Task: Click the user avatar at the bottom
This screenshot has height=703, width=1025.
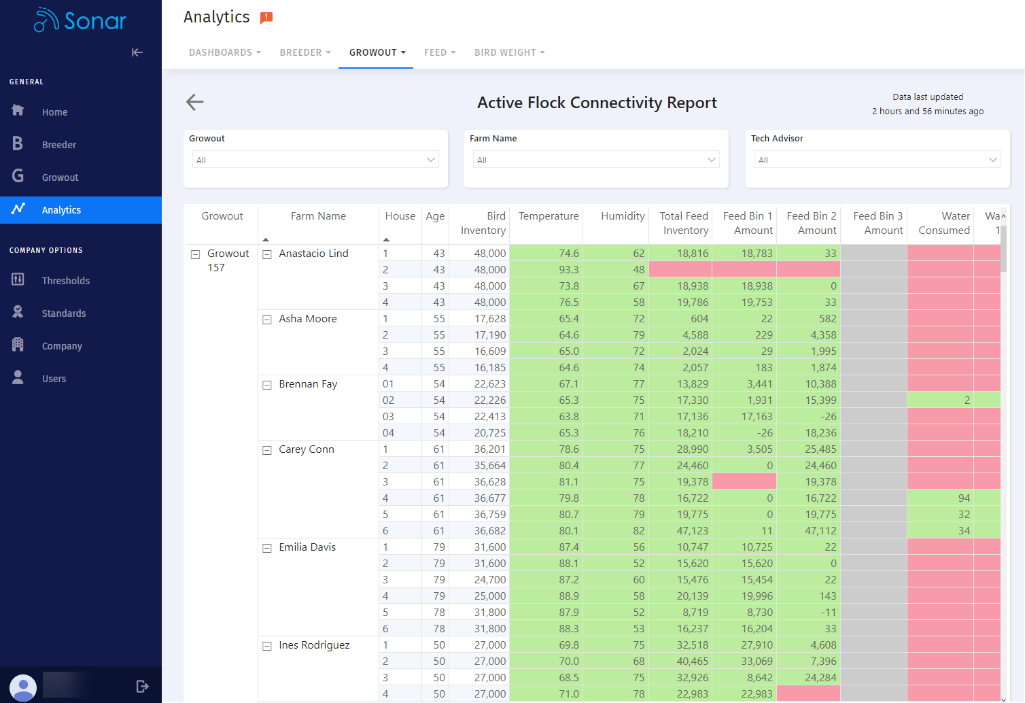Action: click(23, 687)
